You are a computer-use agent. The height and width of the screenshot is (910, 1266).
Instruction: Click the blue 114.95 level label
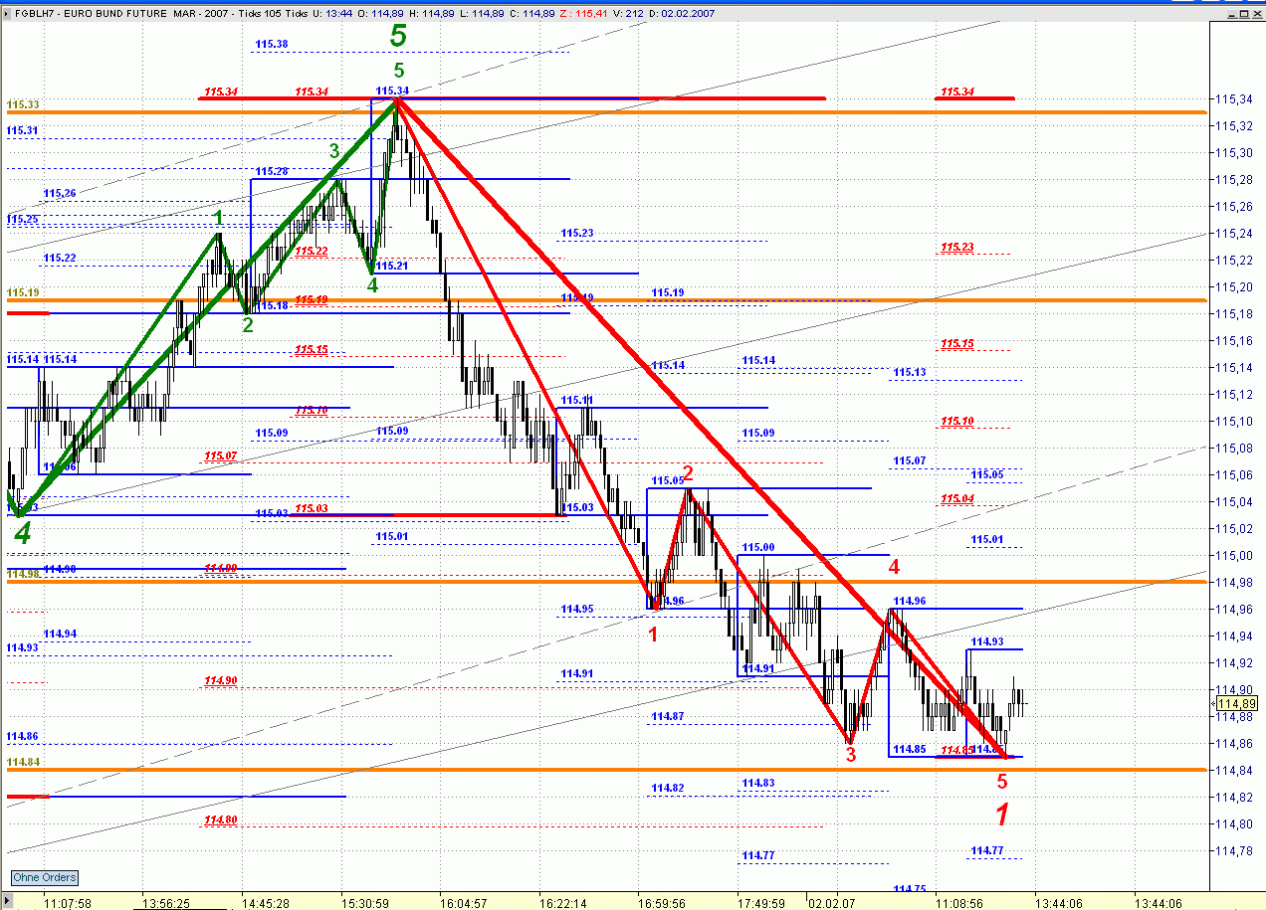[577, 609]
